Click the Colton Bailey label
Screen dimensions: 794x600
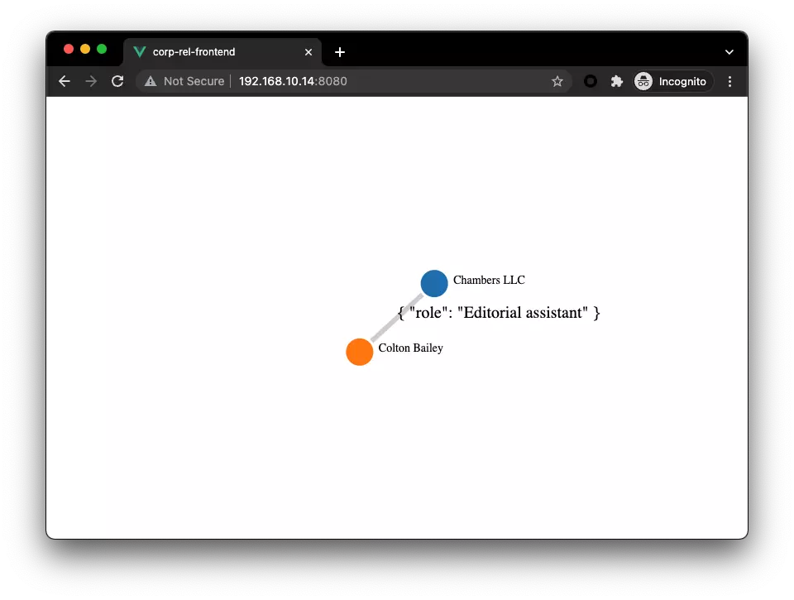pyautogui.click(x=411, y=348)
